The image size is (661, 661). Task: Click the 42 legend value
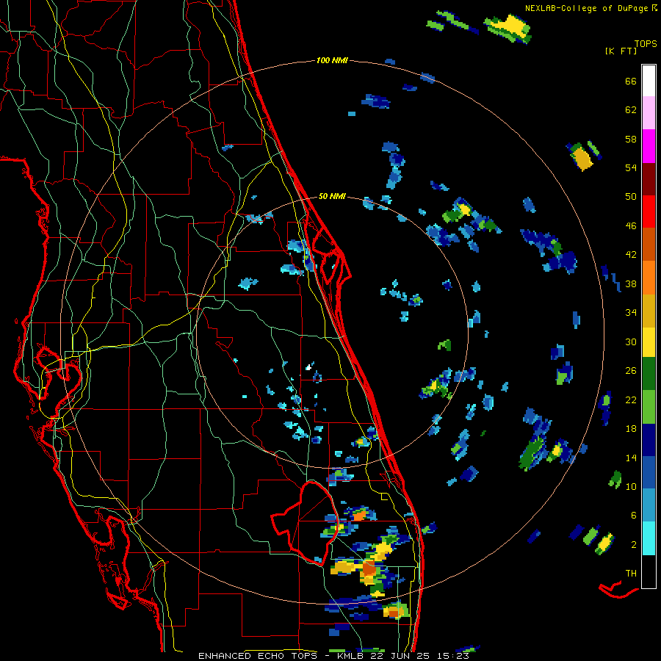click(x=631, y=255)
